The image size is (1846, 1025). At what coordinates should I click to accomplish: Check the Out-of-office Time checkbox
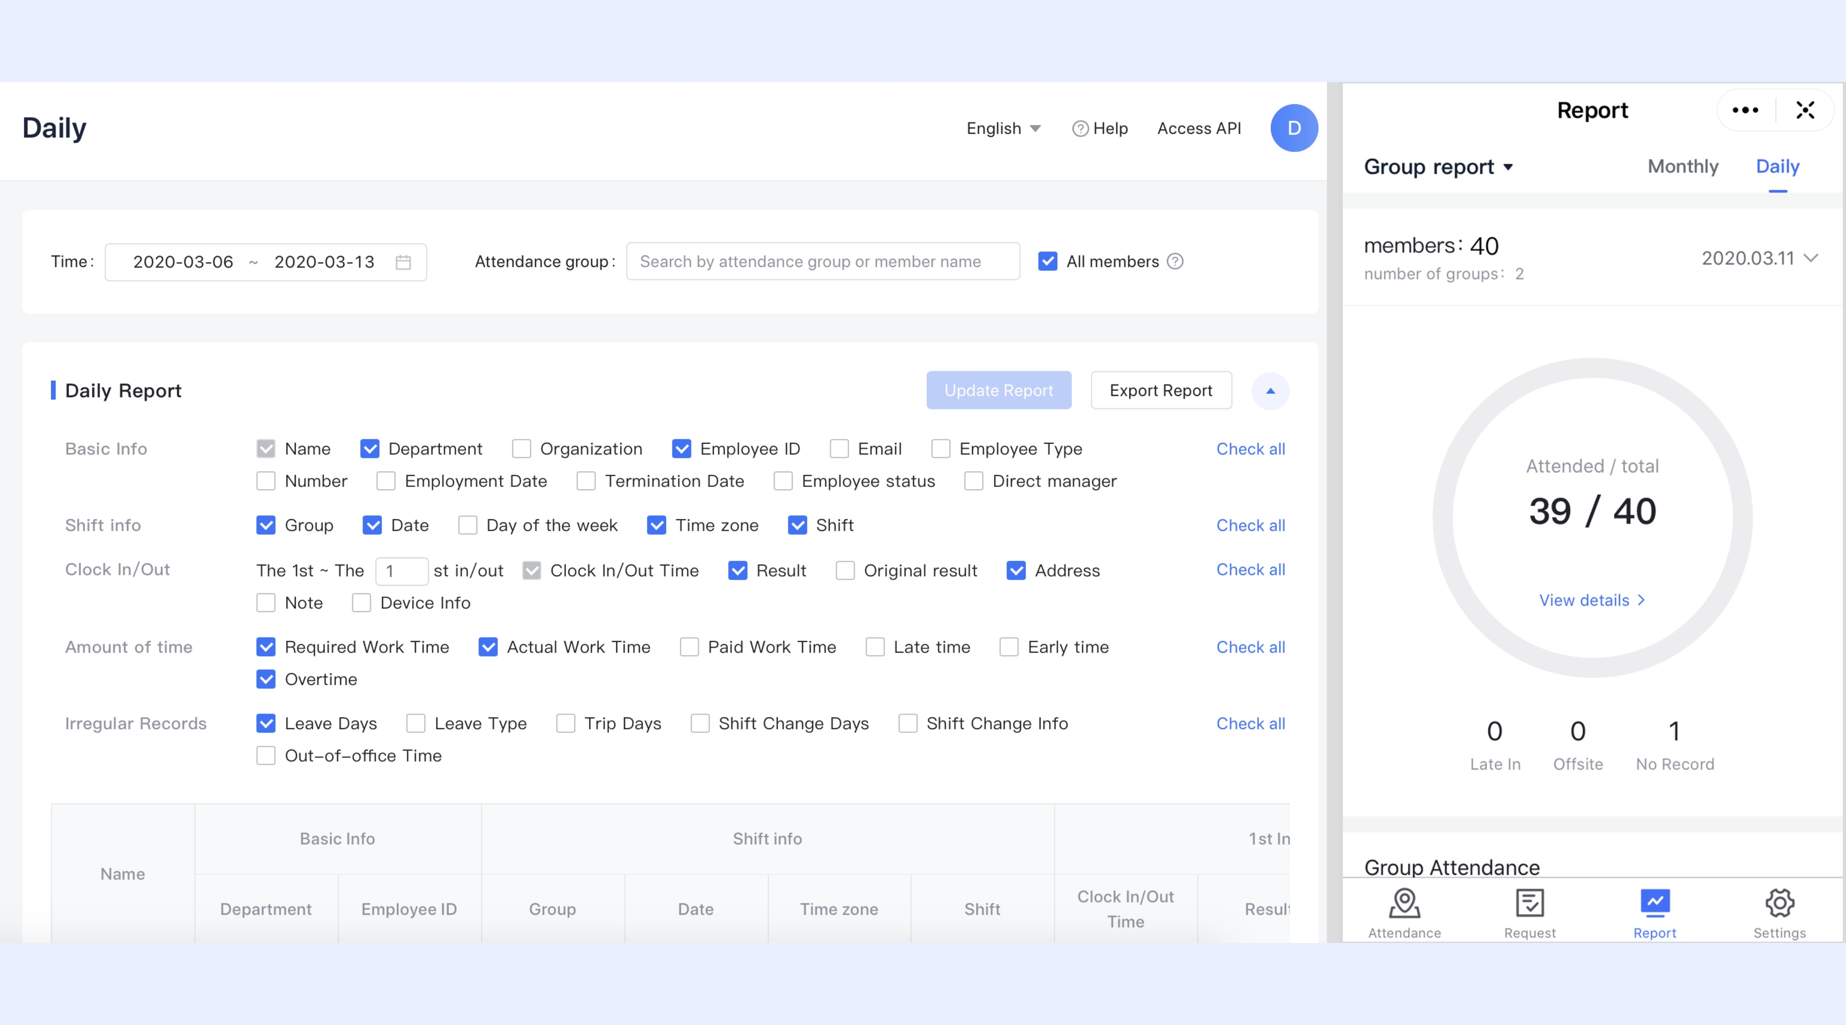click(x=266, y=756)
